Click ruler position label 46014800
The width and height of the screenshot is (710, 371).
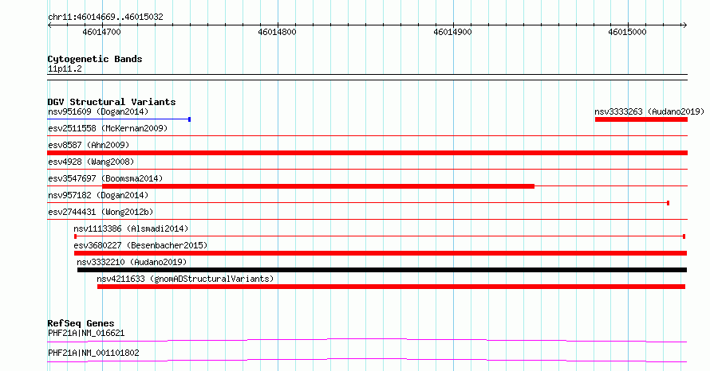pyautogui.click(x=277, y=32)
